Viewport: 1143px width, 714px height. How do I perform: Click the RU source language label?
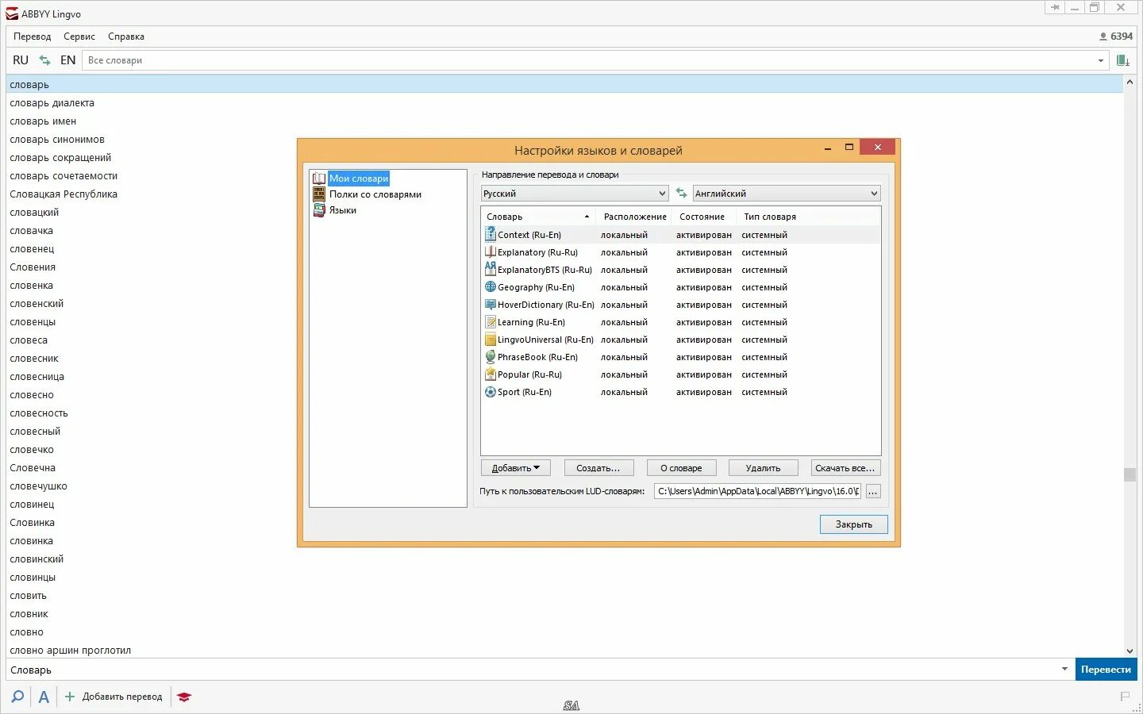[21, 60]
